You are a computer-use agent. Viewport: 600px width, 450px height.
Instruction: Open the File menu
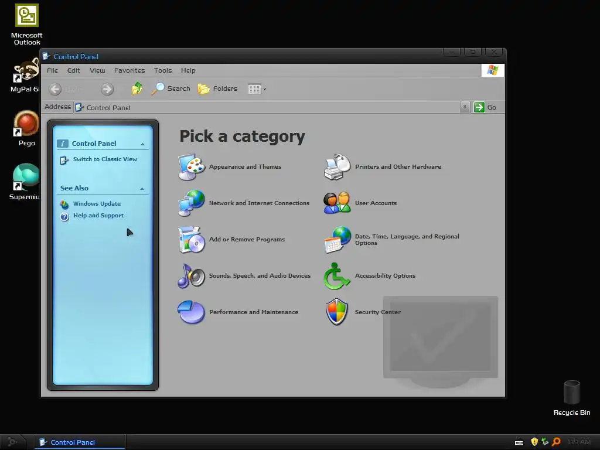coord(52,70)
